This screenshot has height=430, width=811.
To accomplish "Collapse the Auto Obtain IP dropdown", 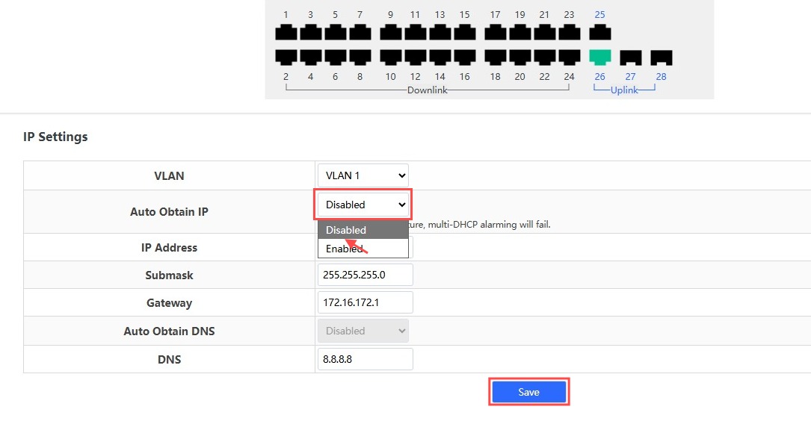I will [x=363, y=205].
